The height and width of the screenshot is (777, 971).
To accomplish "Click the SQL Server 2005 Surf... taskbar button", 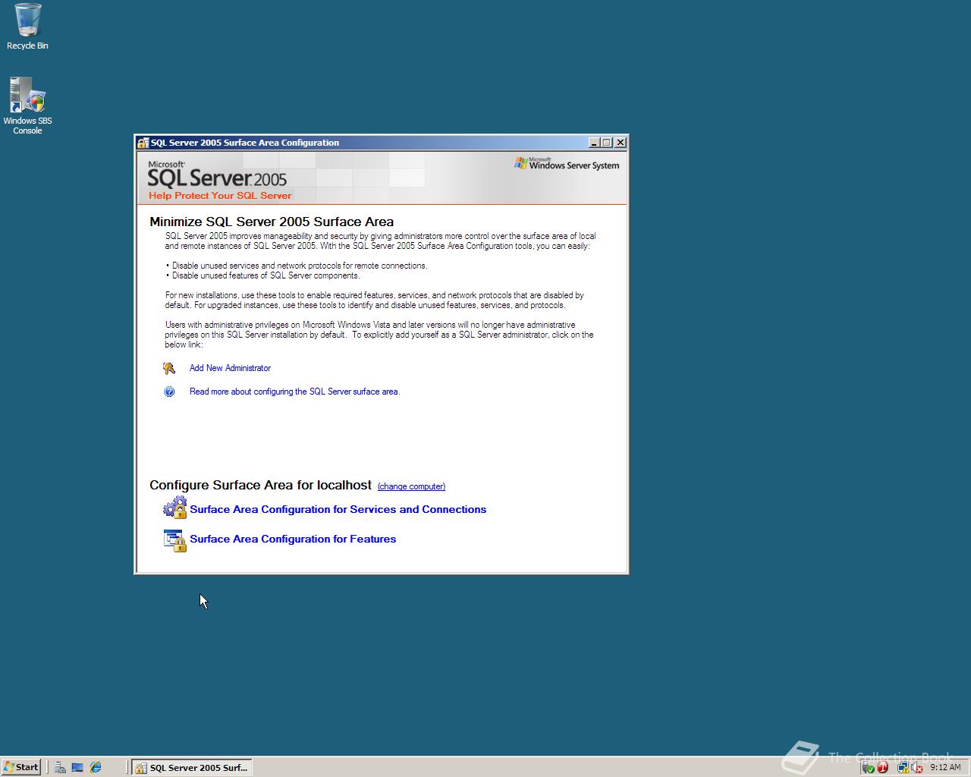I will coord(192,767).
